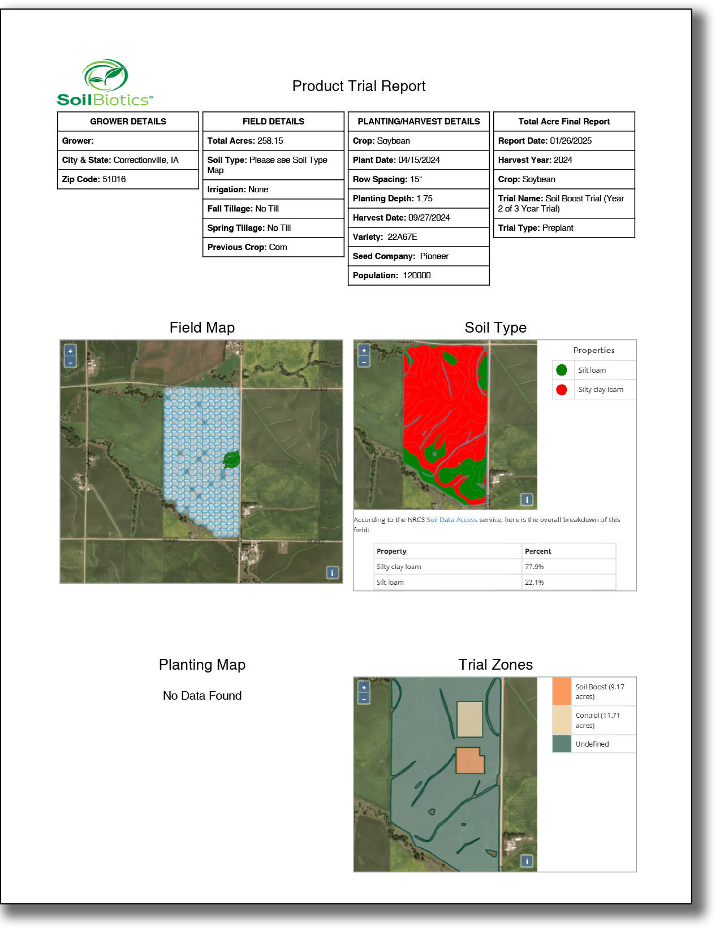The width and height of the screenshot is (724, 931).
Task: Click the 'Silt loam' table row cell
Action: pyautogui.click(x=448, y=582)
